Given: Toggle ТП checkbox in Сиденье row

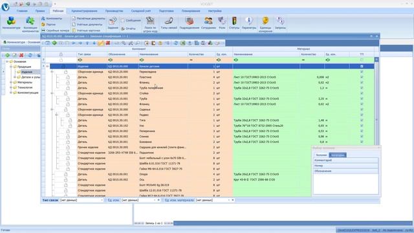Looking at the screenshot, I should tap(362, 109).
